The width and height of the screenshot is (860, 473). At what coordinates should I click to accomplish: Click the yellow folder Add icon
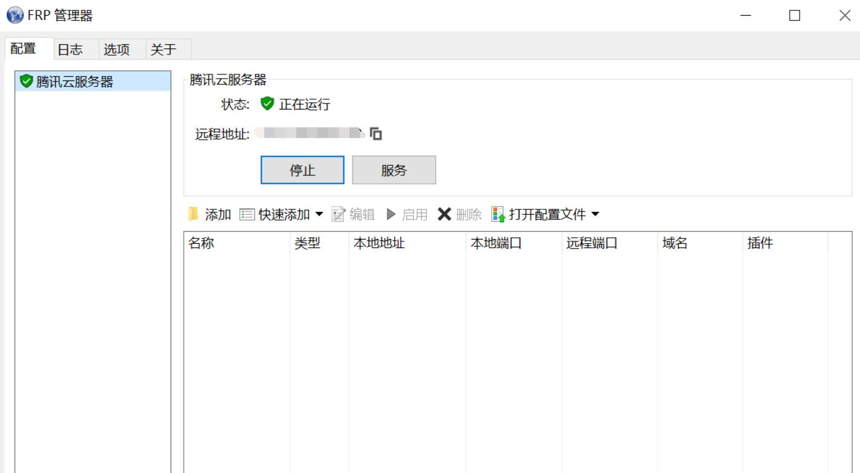pyautogui.click(x=193, y=214)
